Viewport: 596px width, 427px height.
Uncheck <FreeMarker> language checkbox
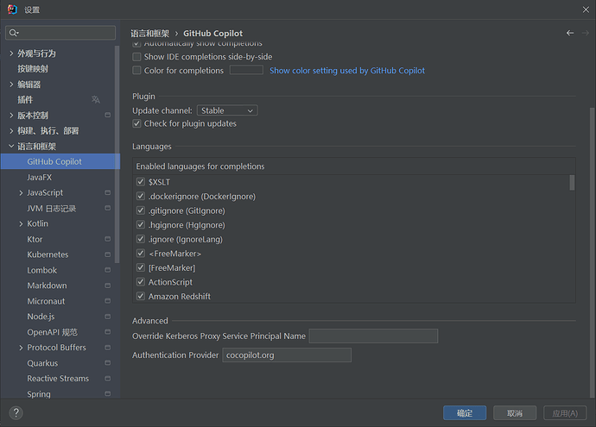[x=141, y=253]
